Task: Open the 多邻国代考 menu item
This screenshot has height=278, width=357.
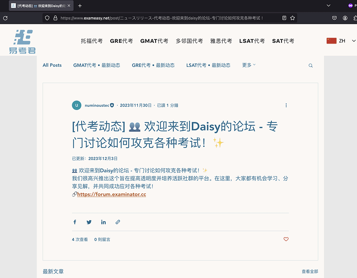Action: tap(189, 41)
